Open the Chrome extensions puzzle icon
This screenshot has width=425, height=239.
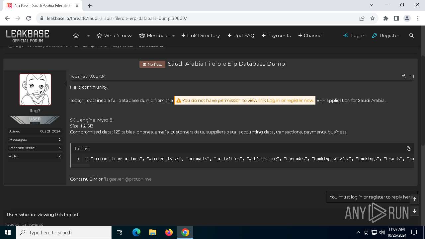click(386, 18)
